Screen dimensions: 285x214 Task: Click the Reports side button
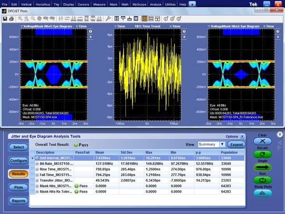[x=19, y=201]
